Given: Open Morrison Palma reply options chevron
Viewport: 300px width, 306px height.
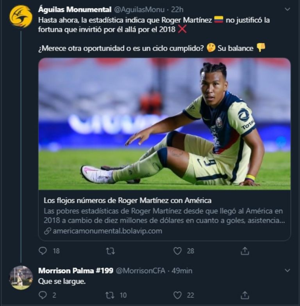Looking at the screenshot, I should (x=287, y=270).
